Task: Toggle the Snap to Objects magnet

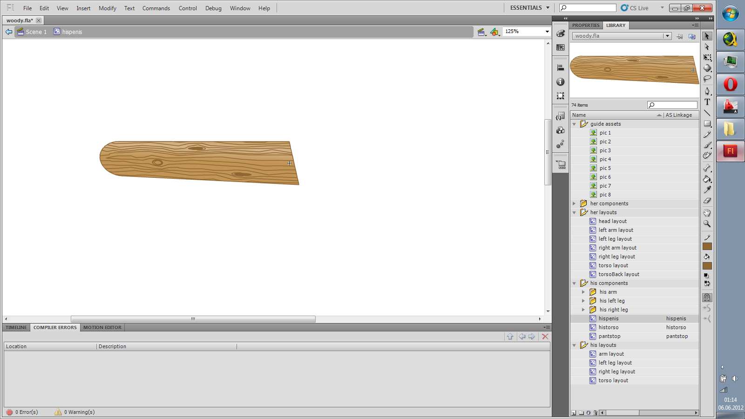Action: (x=707, y=297)
